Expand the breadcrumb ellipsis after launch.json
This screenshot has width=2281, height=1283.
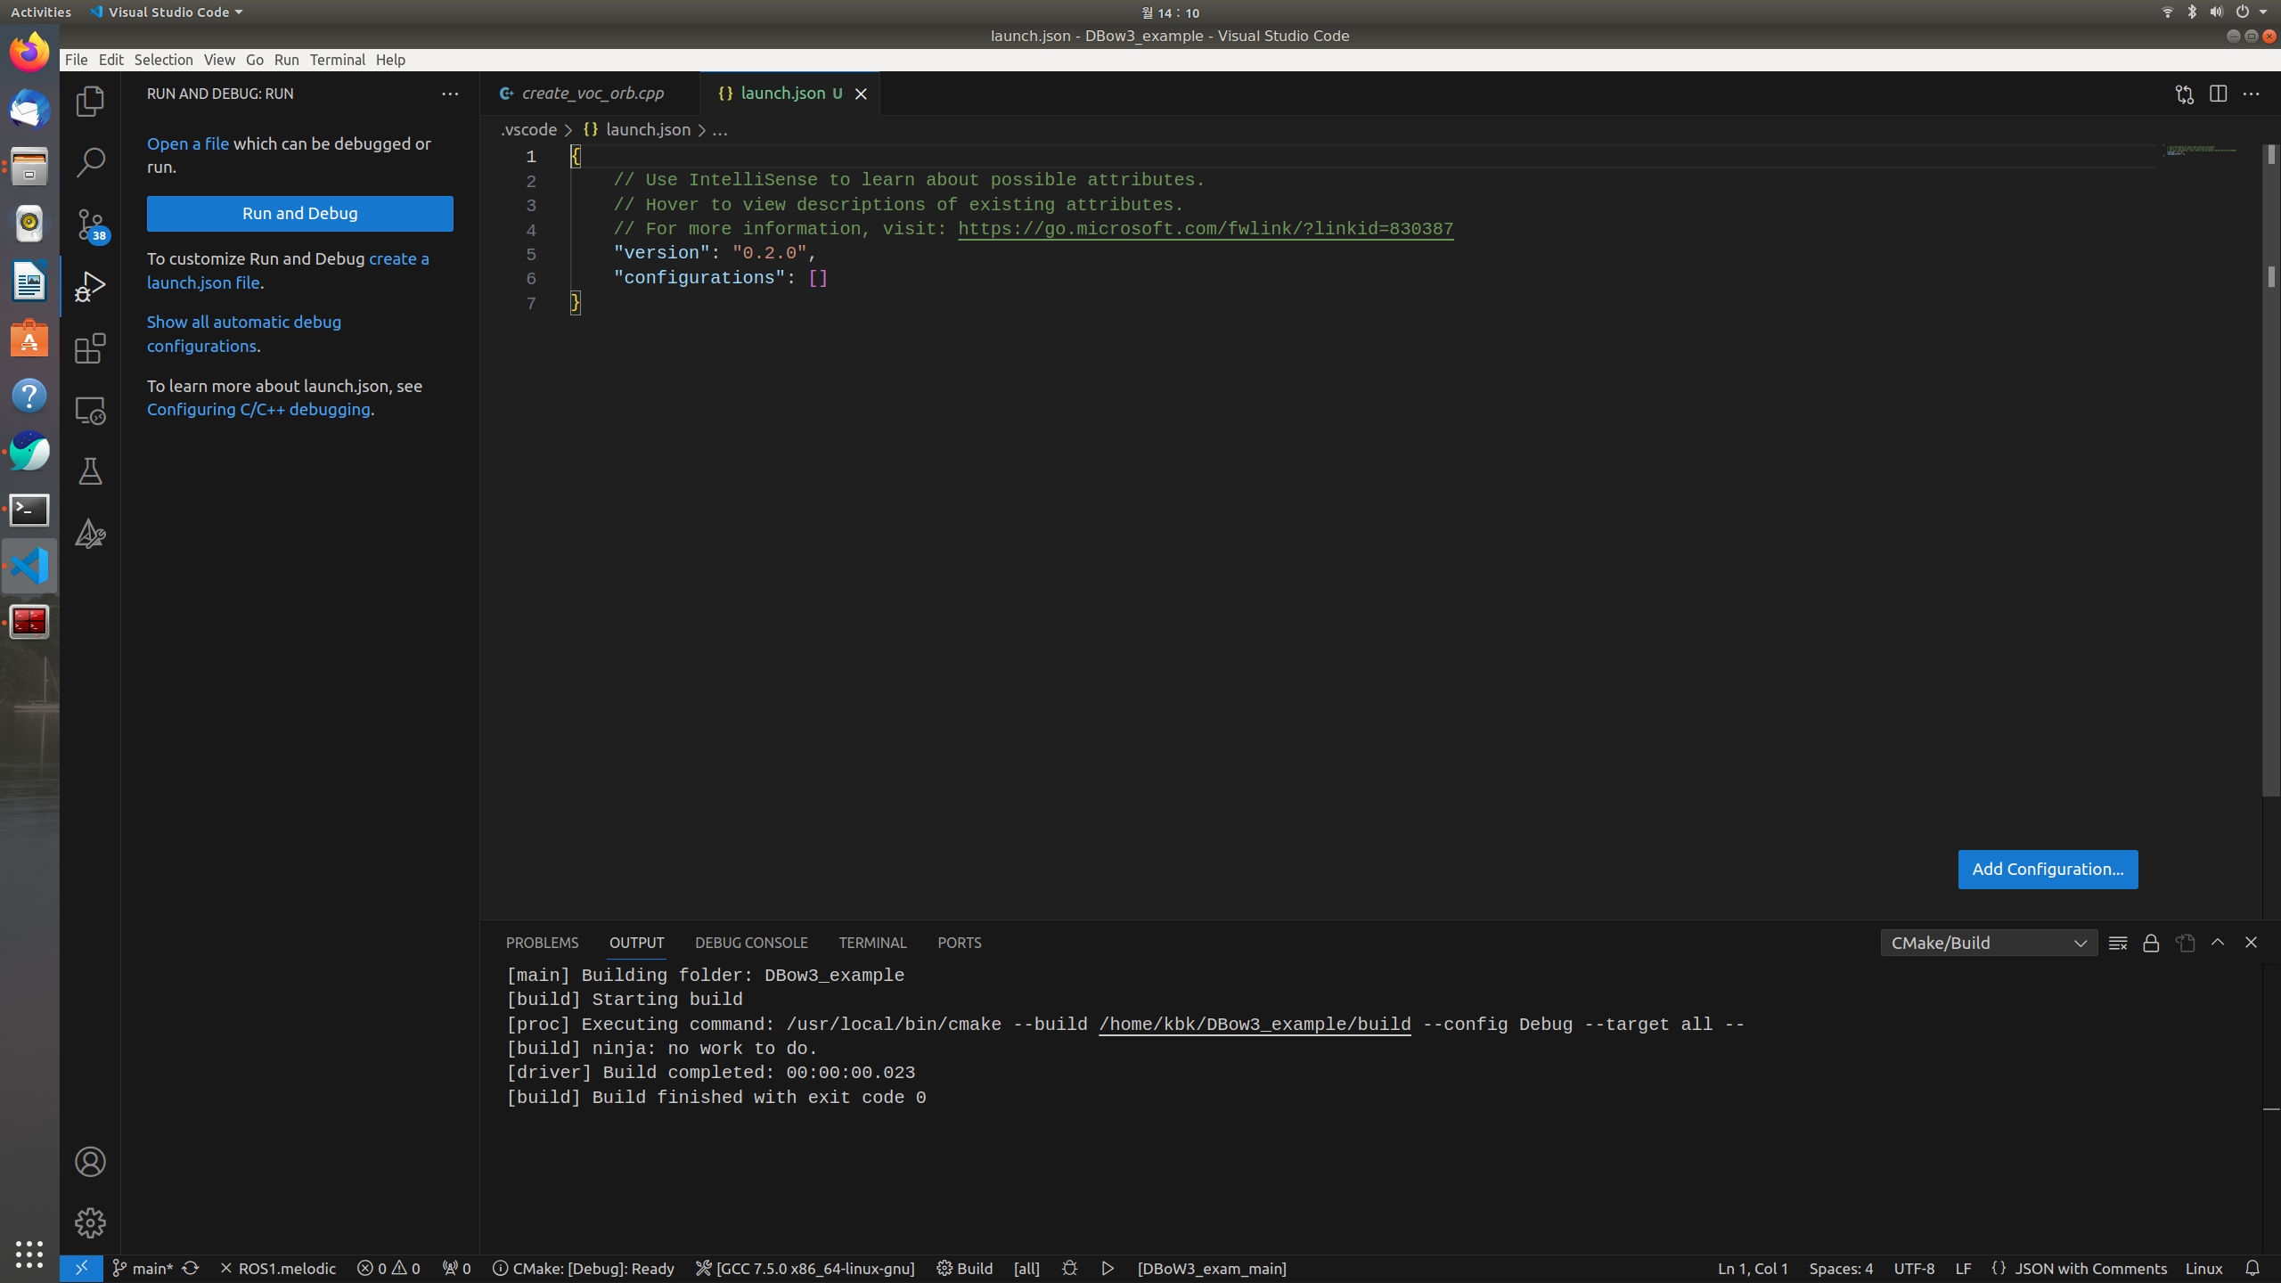click(720, 130)
